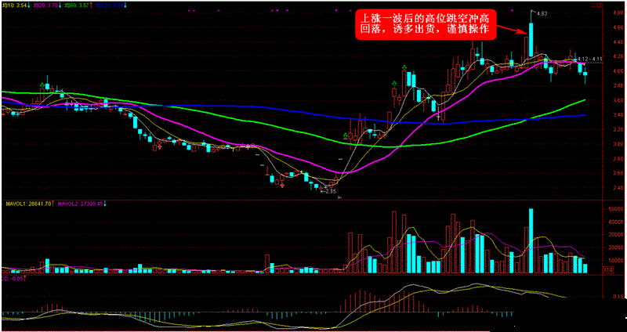The width and height of the screenshot is (627, 332).
Task: Click the 4.83 high price marker
Action: tap(544, 13)
